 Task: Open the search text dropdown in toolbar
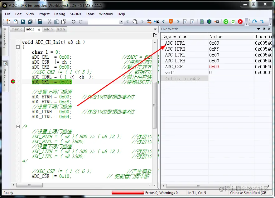[121, 22]
